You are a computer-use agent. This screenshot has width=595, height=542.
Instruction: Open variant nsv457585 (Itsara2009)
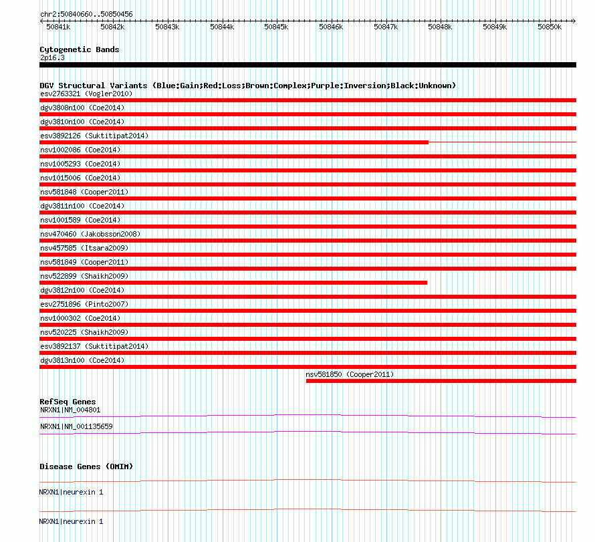[x=84, y=249]
